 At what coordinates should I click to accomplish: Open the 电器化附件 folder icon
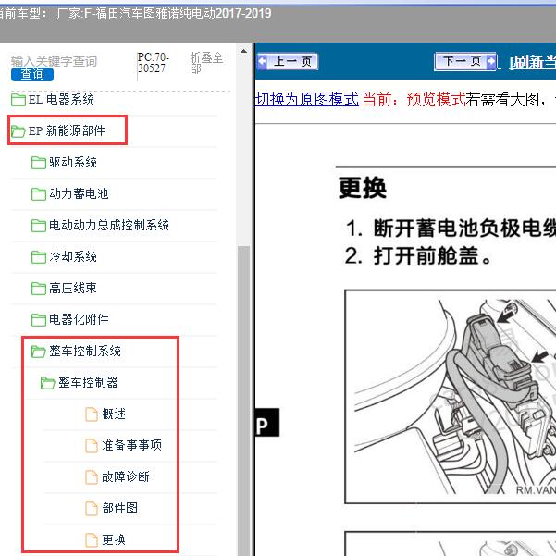(x=39, y=320)
